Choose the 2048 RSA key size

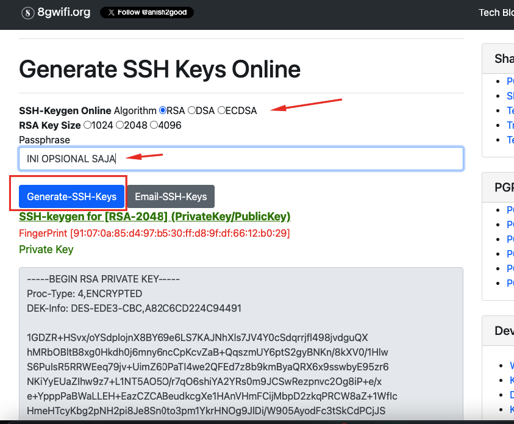pos(120,125)
